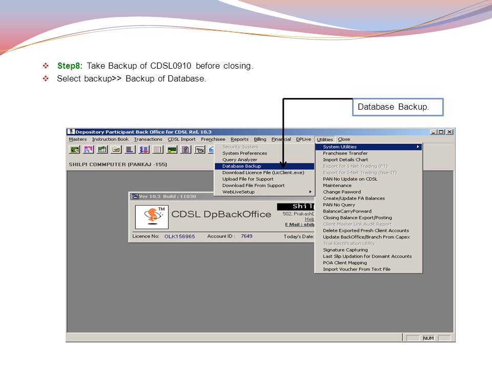Click the yellow folder toolbar icon
492x369 pixels.
pyautogui.click(x=116, y=150)
